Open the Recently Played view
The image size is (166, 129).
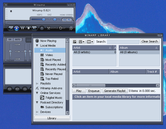tap(53, 69)
